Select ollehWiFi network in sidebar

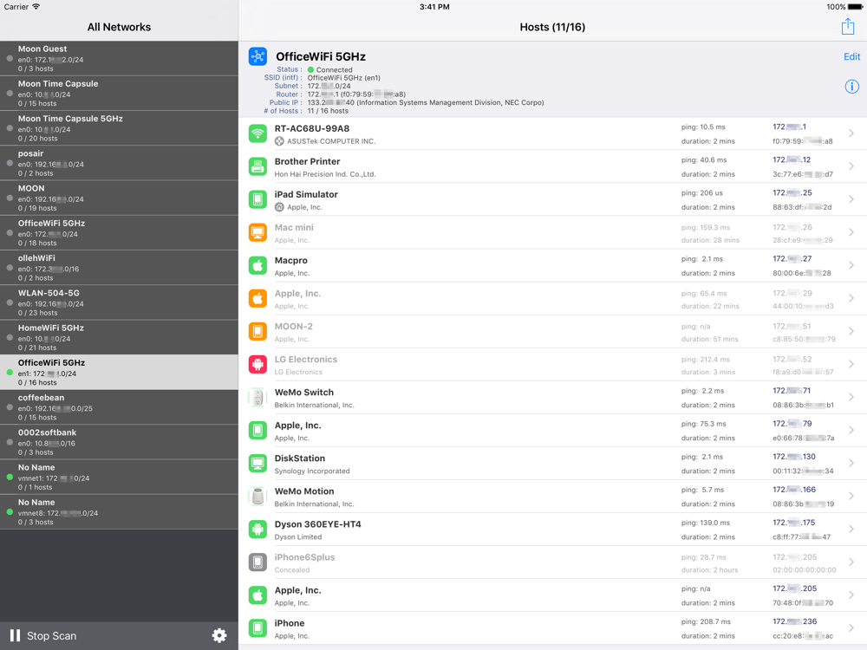(x=119, y=268)
